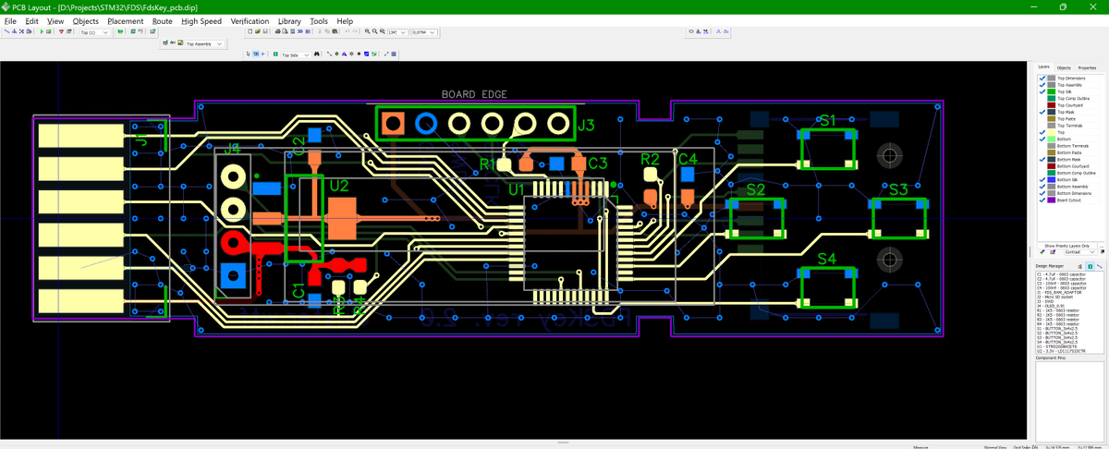Click the binoculars Find icon

[x=316, y=55]
